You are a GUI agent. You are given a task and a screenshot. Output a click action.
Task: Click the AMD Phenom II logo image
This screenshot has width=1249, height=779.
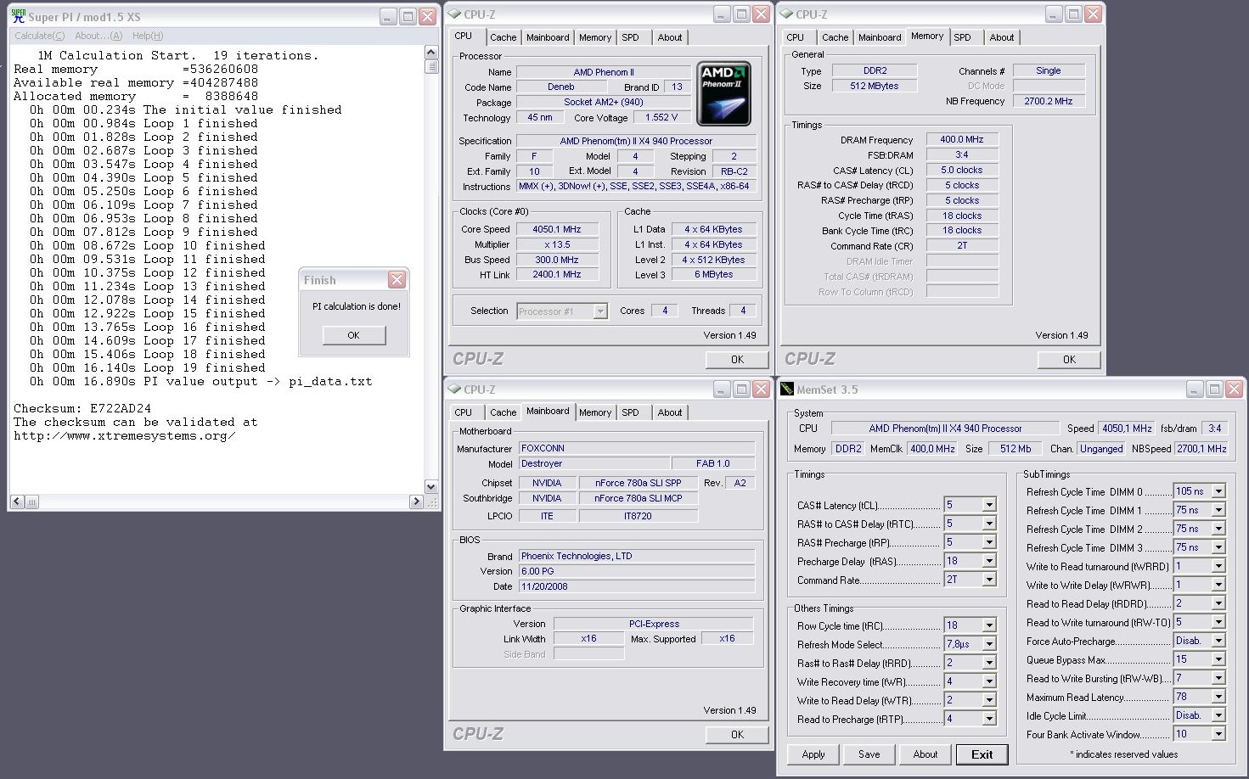coord(723,93)
